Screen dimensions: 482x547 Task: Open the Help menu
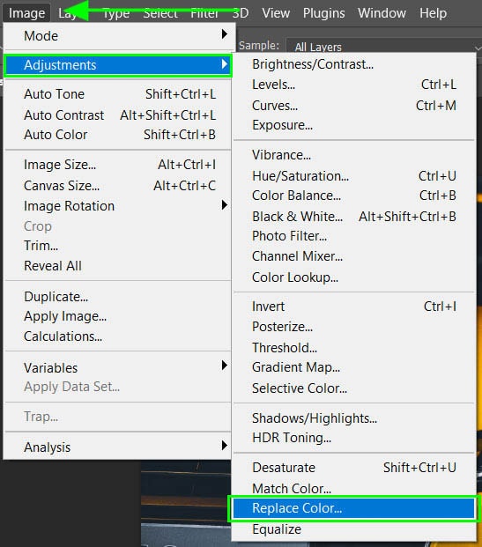[433, 13]
